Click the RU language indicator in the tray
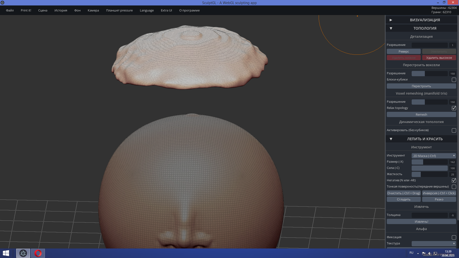 click(x=411, y=253)
